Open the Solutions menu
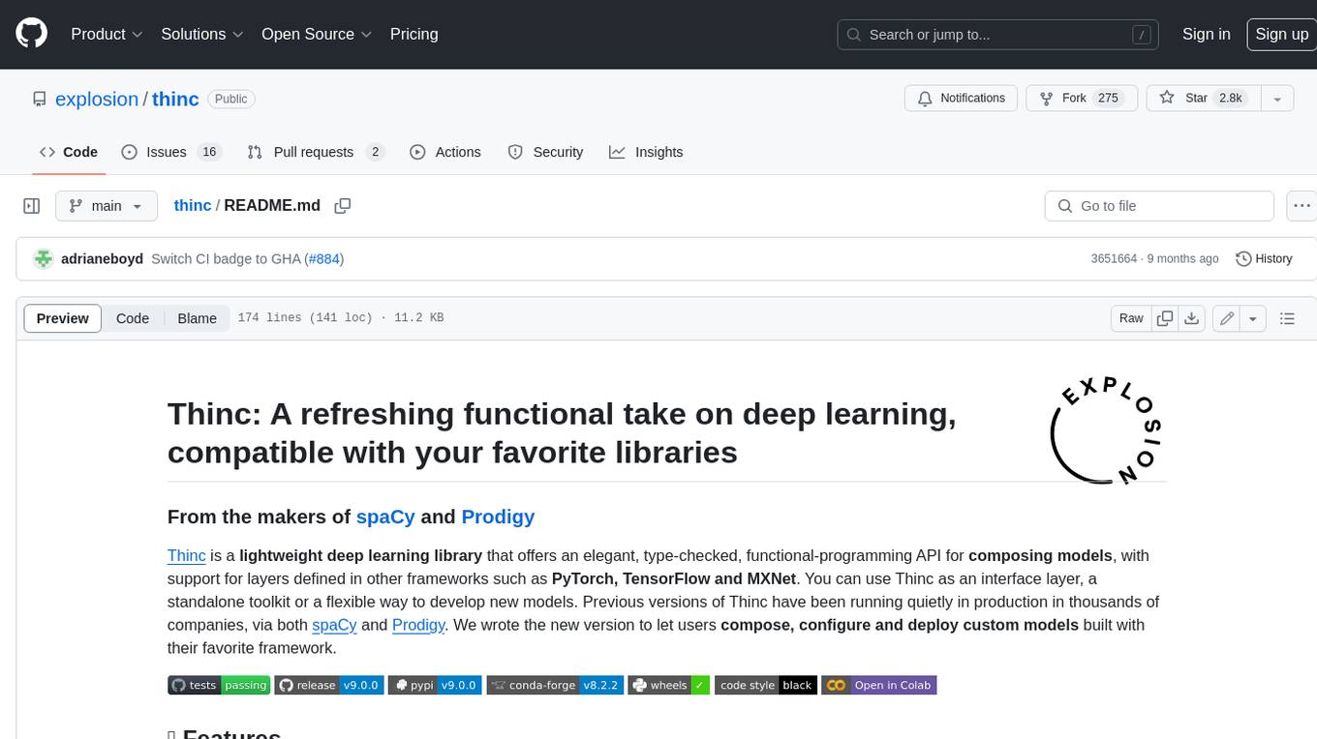The width and height of the screenshot is (1317, 739). 201,34
